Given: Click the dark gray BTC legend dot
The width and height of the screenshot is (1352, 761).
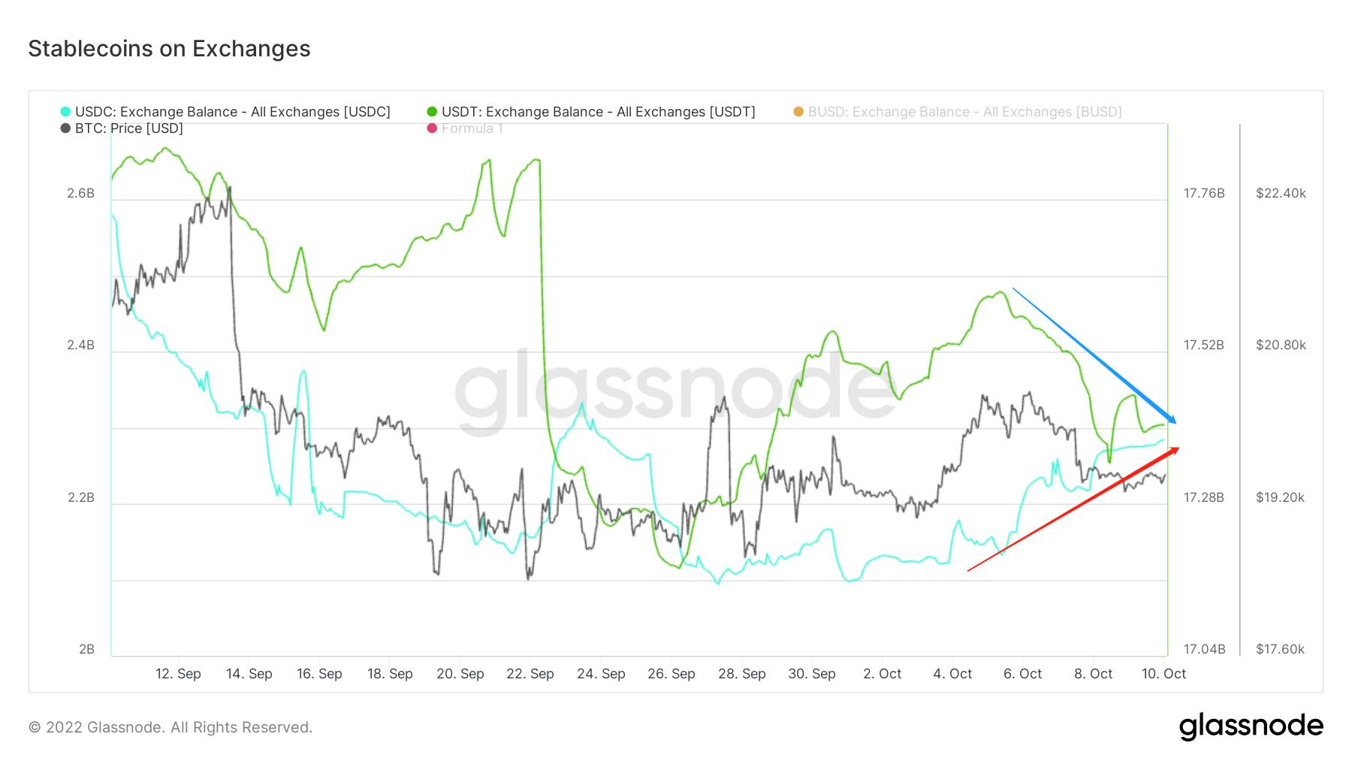Looking at the screenshot, I should coord(65,128).
